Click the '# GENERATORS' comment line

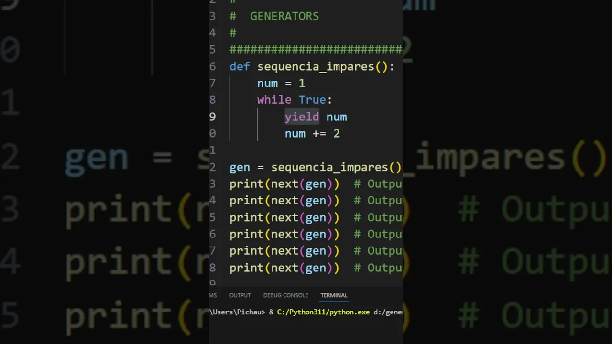pos(274,16)
